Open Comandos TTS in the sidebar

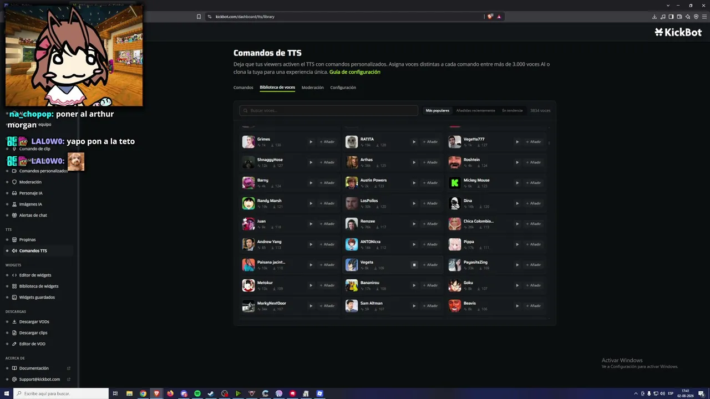click(37, 250)
